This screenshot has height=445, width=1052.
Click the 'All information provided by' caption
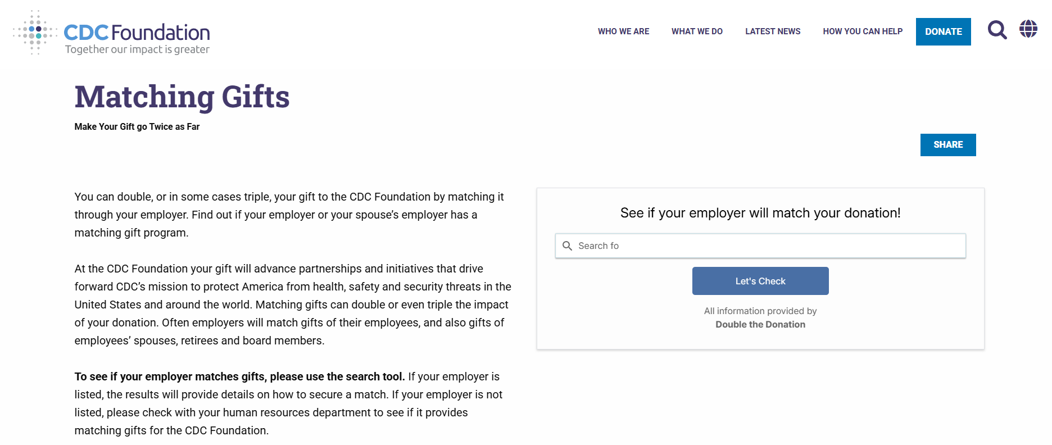(760, 311)
